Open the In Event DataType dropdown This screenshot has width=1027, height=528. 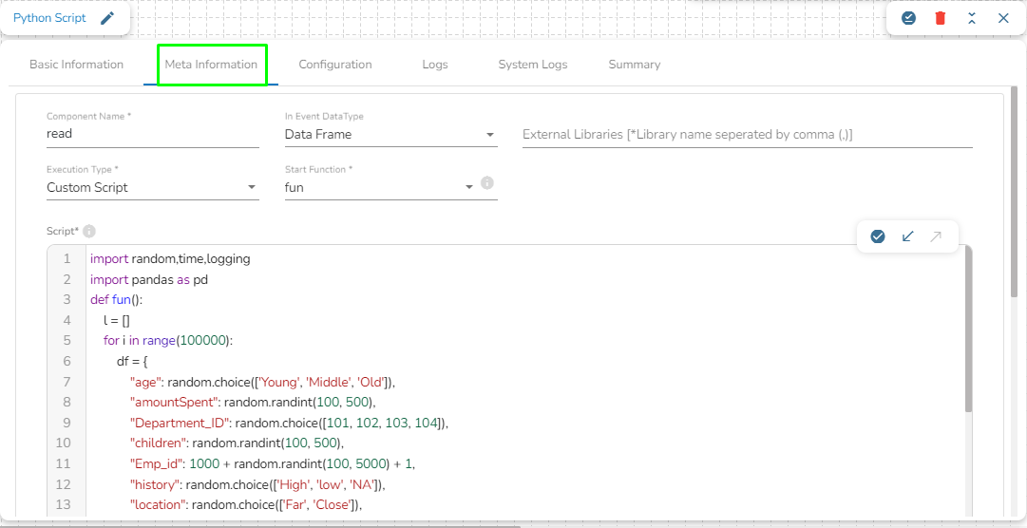390,135
